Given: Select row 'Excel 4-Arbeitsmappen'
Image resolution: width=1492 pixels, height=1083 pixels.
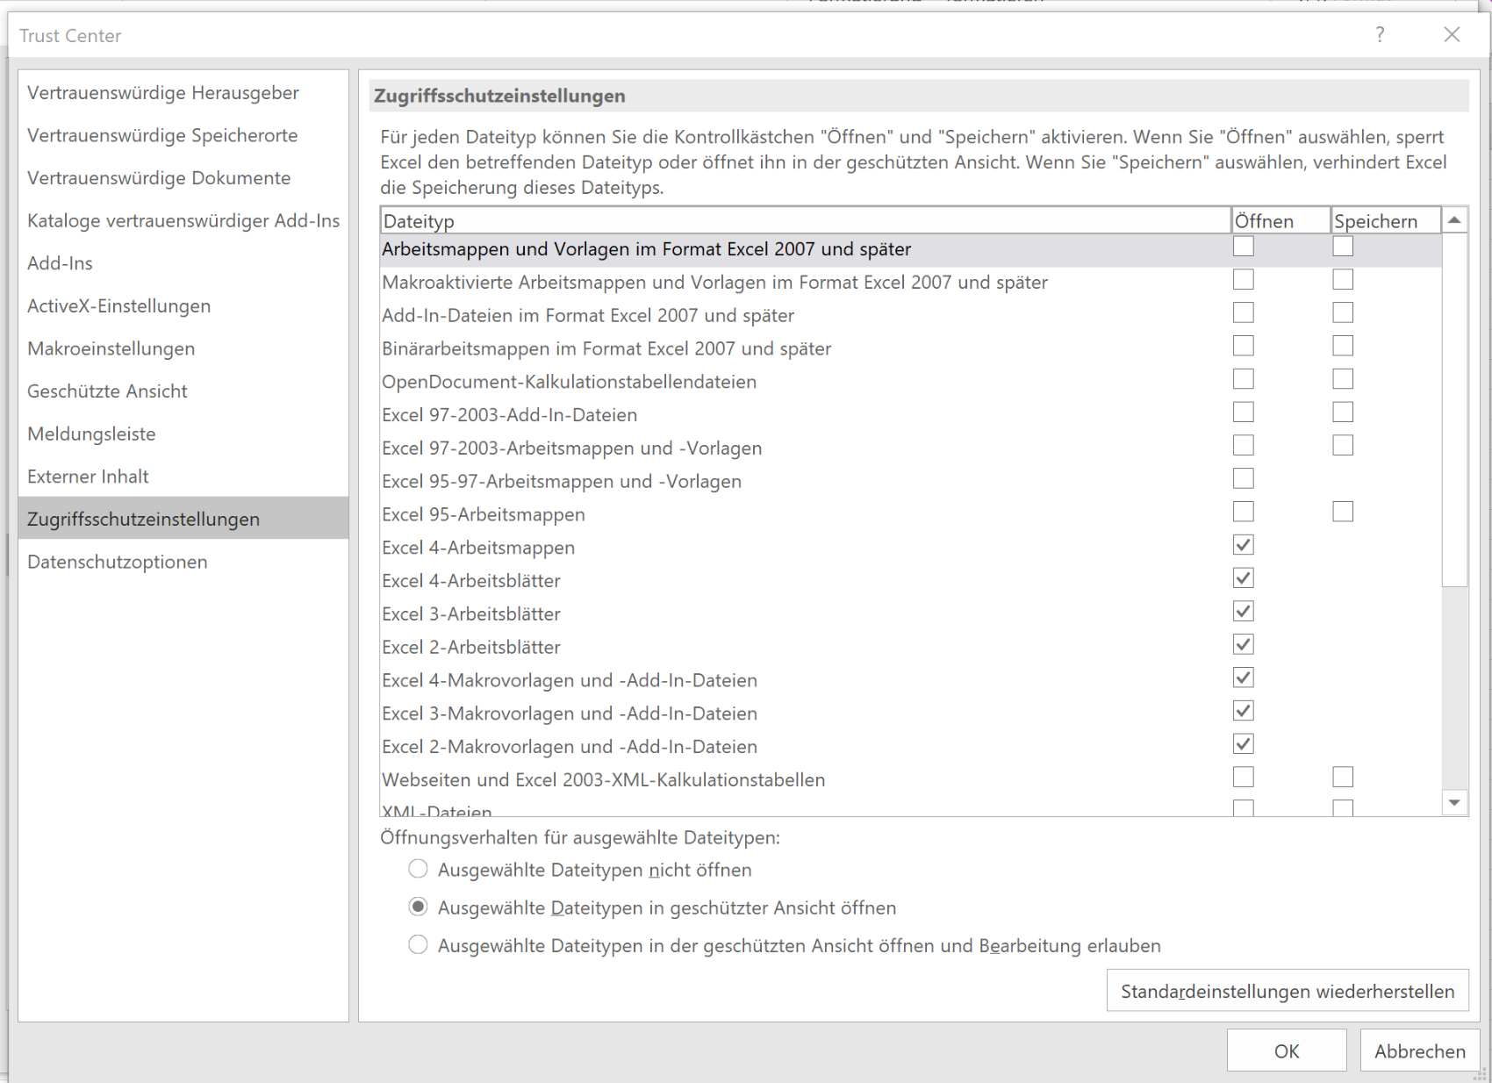Looking at the screenshot, I should pos(911,548).
